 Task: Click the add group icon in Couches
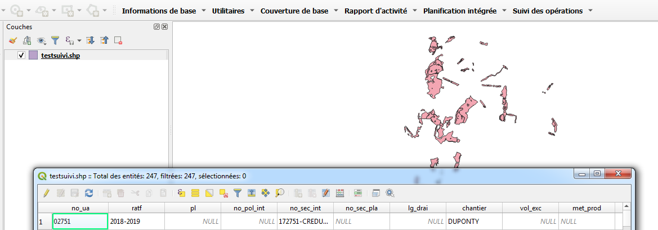tap(27, 40)
